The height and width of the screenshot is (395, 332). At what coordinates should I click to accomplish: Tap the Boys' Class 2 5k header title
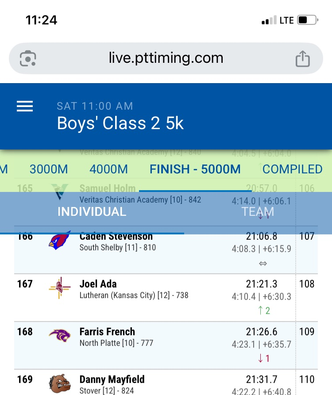[120, 123]
